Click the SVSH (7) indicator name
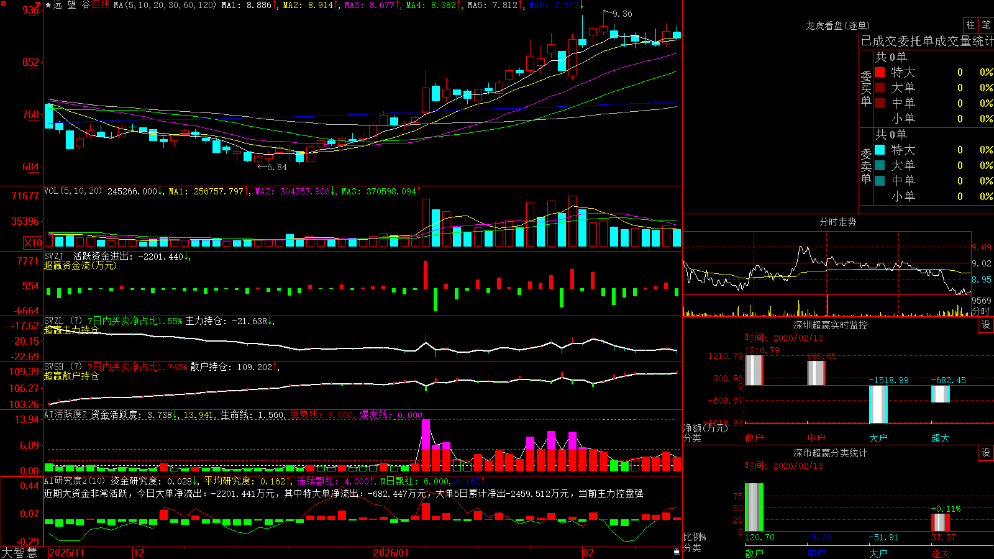 pos(63,367)
